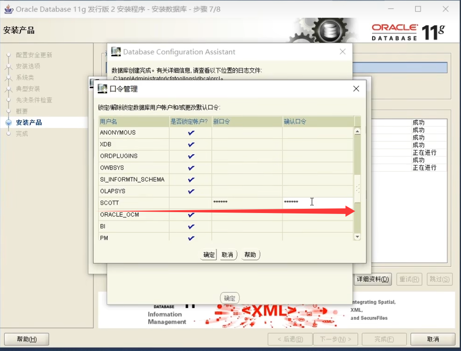The height and width of the screenshot is (351, 461).
Task: Click scroll down arrow in user table
Action: pos(357,237)
